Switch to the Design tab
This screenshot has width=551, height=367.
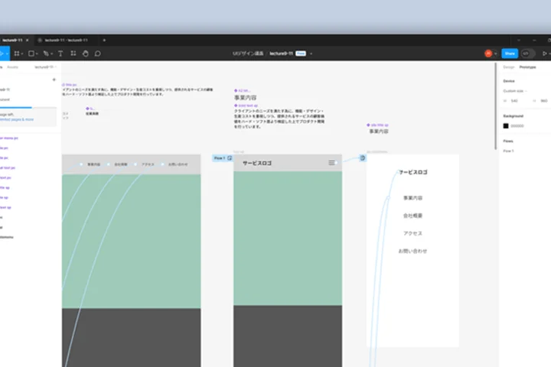point(508,67)
